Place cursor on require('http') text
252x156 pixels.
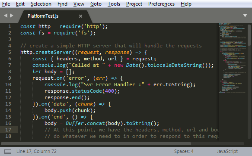click(x=82, y=26)
